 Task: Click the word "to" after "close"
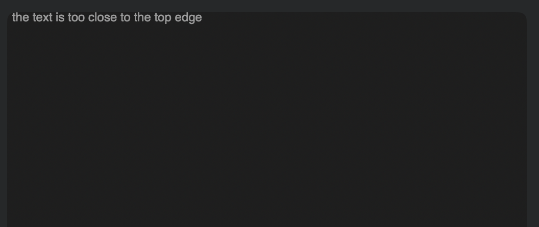pyautogui.click(x=125, y=18)
